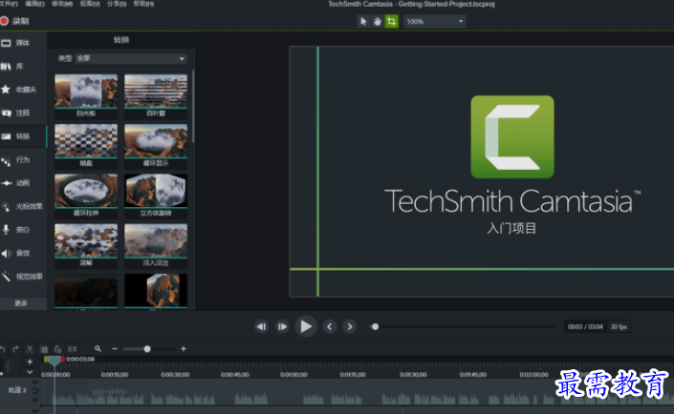Open the 光标效果 Cursor Effects tab

(x=23, y=206)
